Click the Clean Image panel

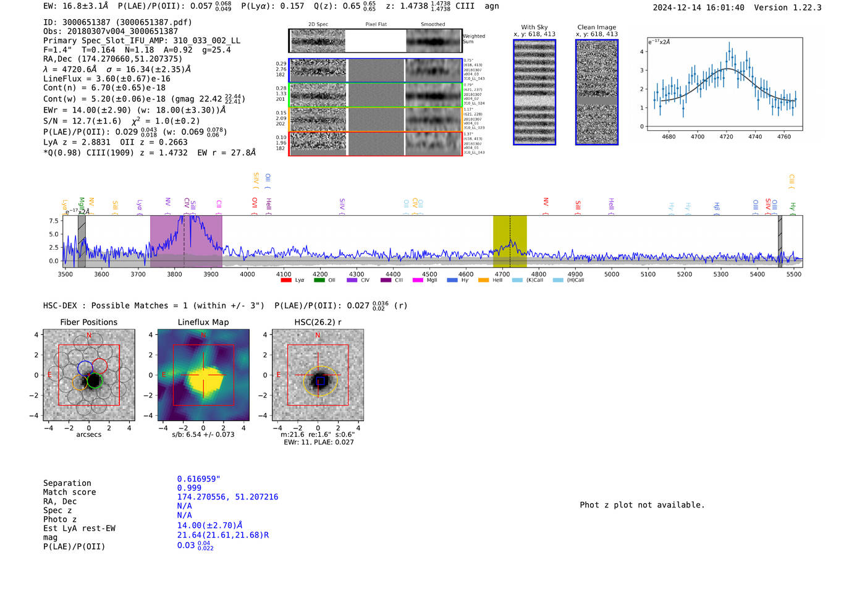point(597,92)
